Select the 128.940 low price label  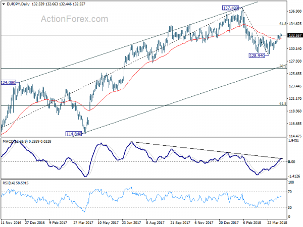(x=257, y=55)
